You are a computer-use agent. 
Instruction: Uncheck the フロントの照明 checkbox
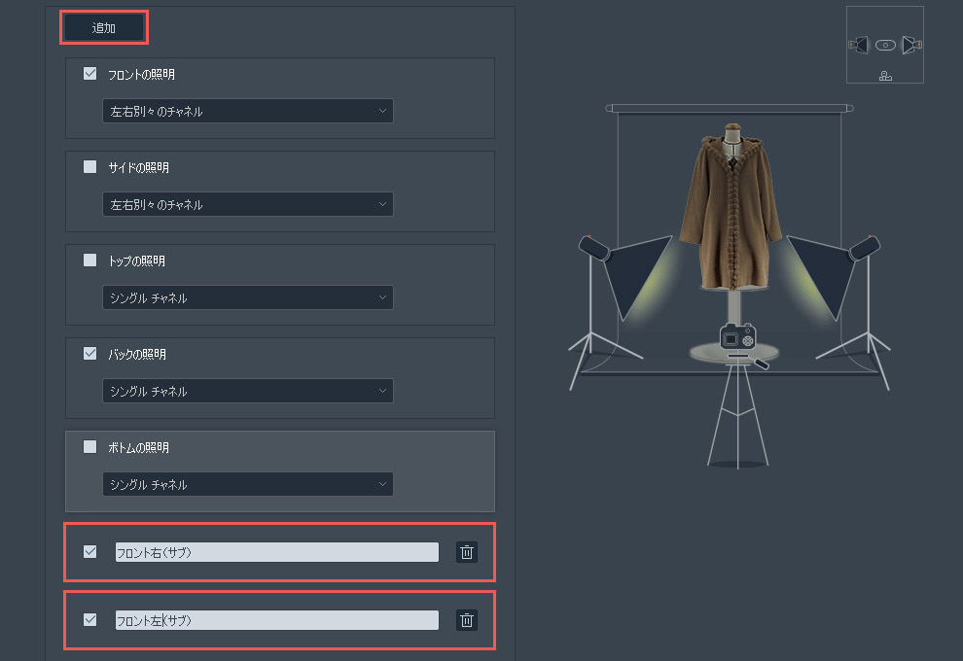pos(90,74)
